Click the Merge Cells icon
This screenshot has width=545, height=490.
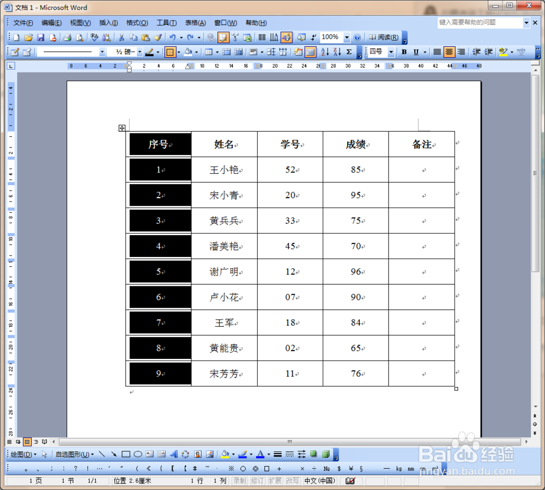(227, 52)
